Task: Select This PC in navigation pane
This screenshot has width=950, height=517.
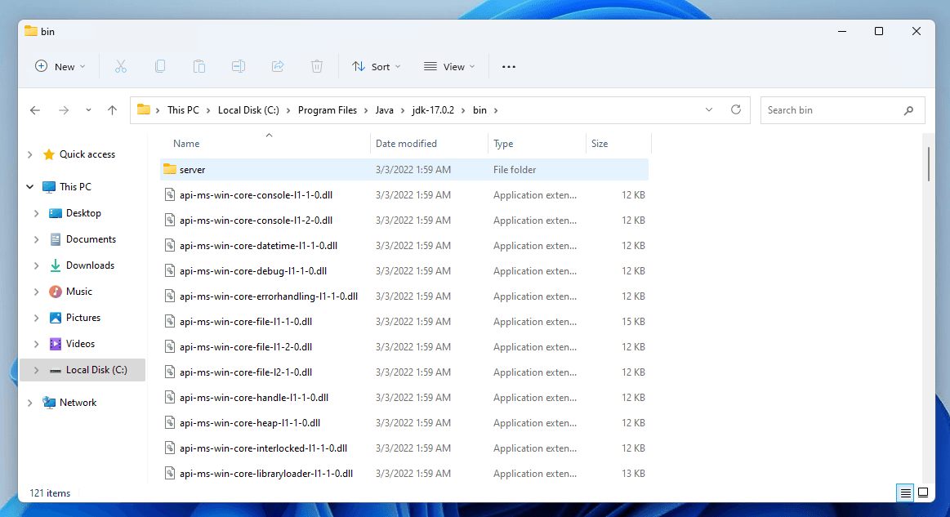Action: click(x=75, y=187)
